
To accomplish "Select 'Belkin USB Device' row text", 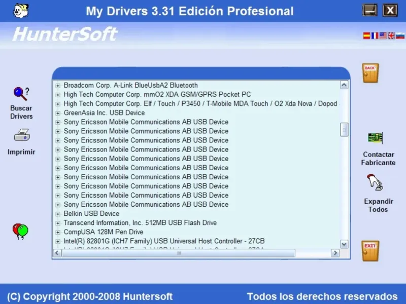I will [91, 213].
